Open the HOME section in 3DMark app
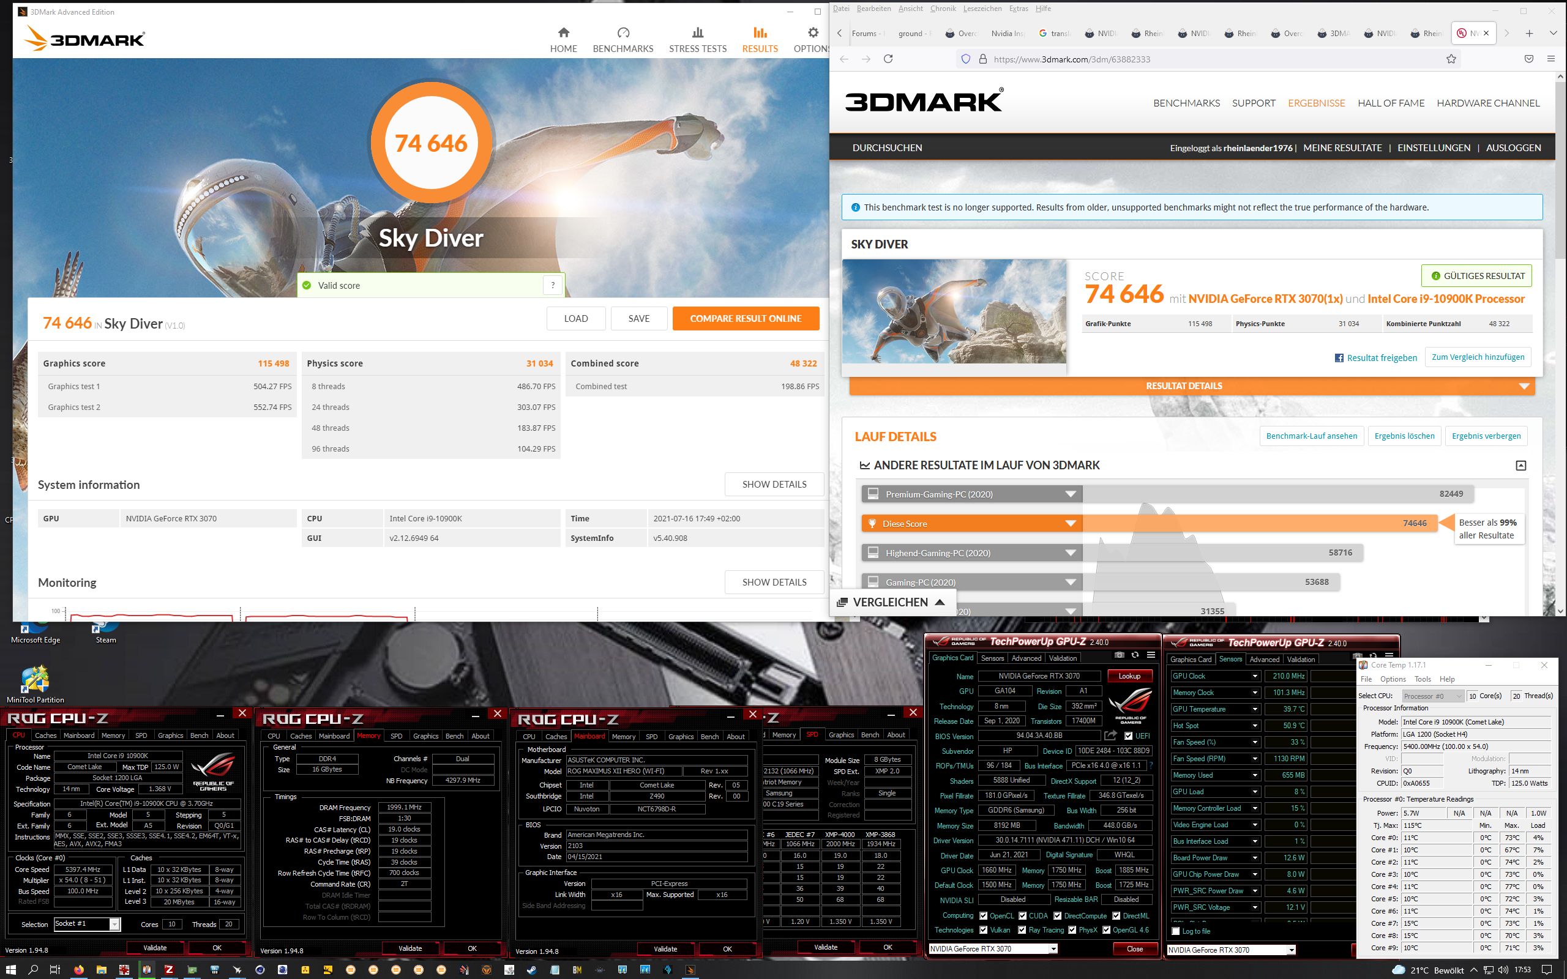The height and width of the screenshot is (979, 1567). point(563,40)
